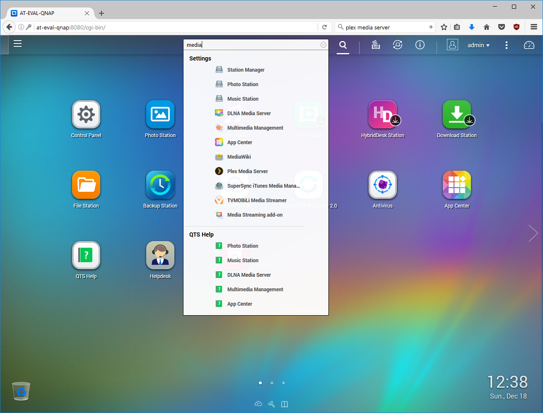Open the Dashboard gauge icon

point(529,45)
